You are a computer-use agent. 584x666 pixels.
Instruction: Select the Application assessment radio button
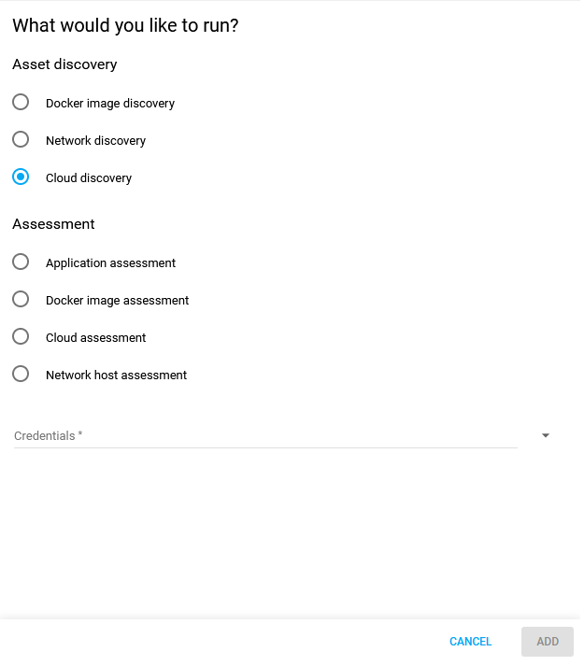click(21, 262)
